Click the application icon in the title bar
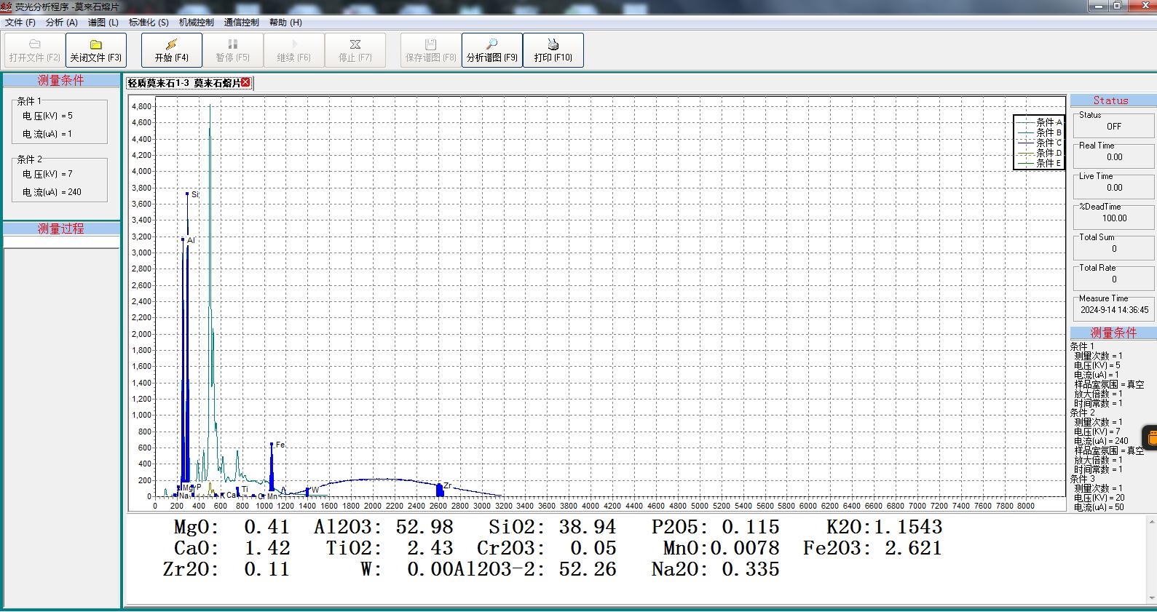1157x612 pixels. click(x=7, y=7)
